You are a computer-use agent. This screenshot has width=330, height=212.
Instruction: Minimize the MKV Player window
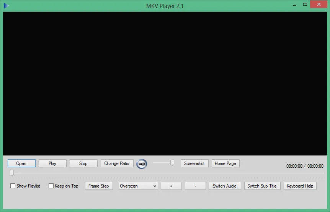[295, 5]
